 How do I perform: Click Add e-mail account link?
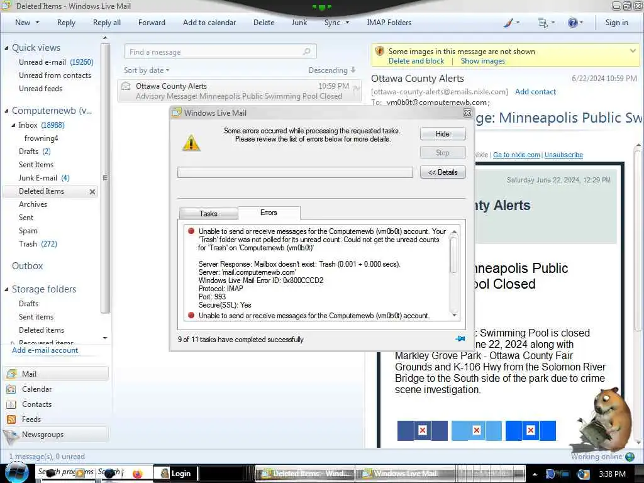click(45, 350)
